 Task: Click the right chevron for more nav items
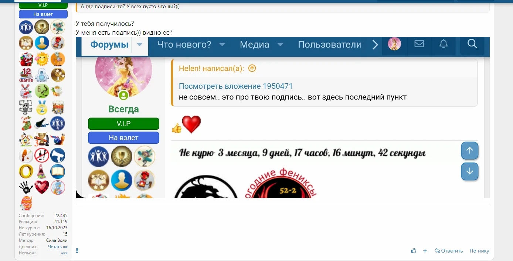click(x=375, y=45)
